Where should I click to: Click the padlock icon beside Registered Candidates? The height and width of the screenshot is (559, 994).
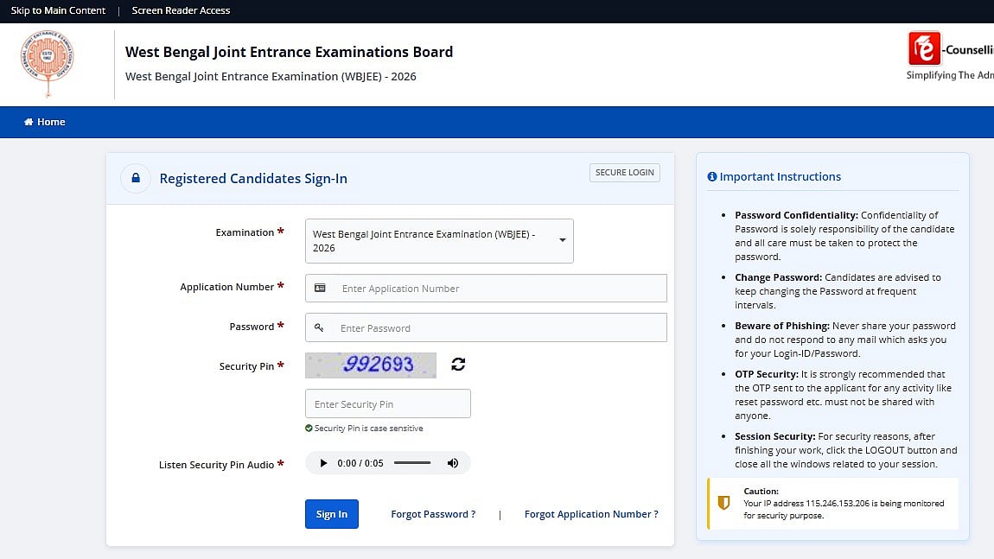click(135, 178)
